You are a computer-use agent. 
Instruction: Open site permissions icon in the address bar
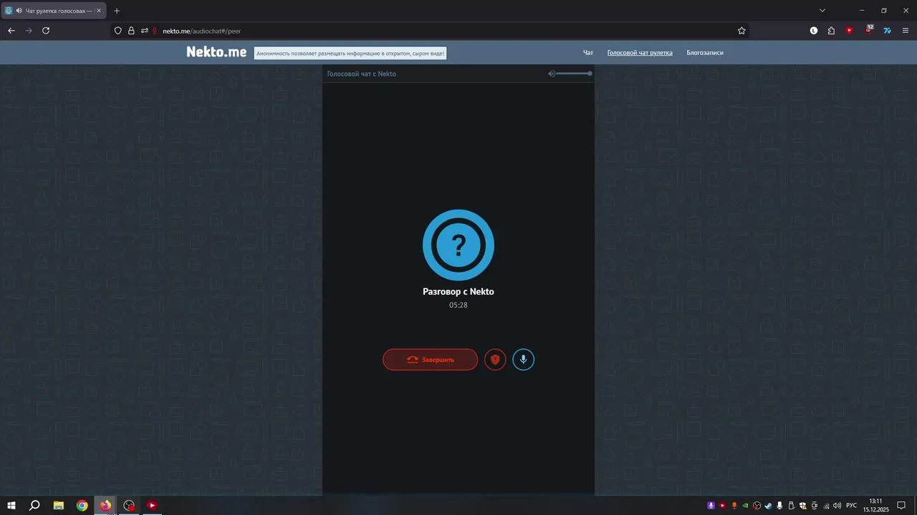pyautogui.click(x=144, y=31)
